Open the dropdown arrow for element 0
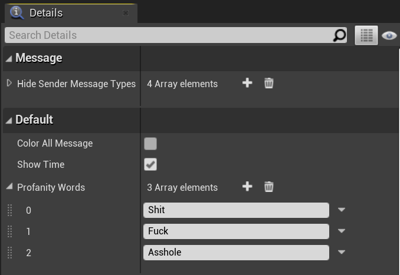 tap(341, 210)
